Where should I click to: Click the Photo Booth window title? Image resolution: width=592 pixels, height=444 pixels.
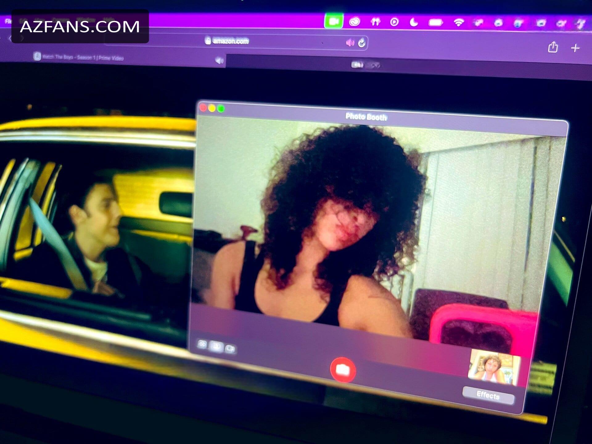(366, 117)
